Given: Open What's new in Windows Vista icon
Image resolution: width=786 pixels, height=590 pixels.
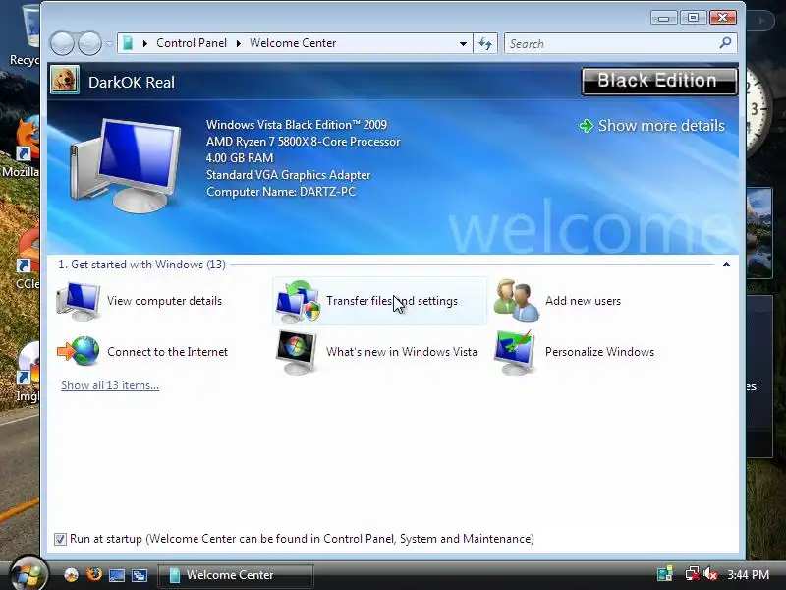Looking at the screenshot, I should pos(296,352).
